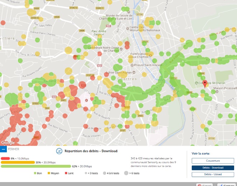Click the 'Rue de la Croix Bonnard' label

tap(192, 126)
